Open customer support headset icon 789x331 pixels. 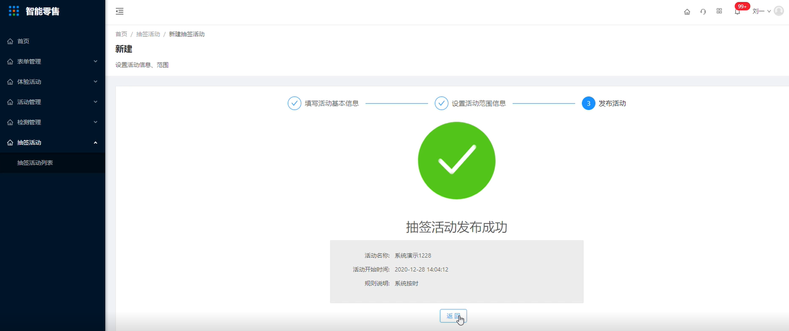coord(703,11)
